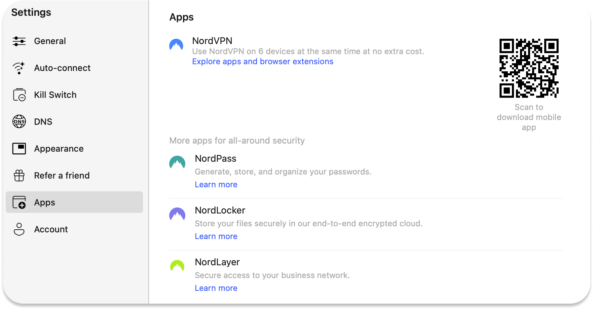Click the mobile app QR code
Viewport: 593px width, 309px height.
click(529, 68)
